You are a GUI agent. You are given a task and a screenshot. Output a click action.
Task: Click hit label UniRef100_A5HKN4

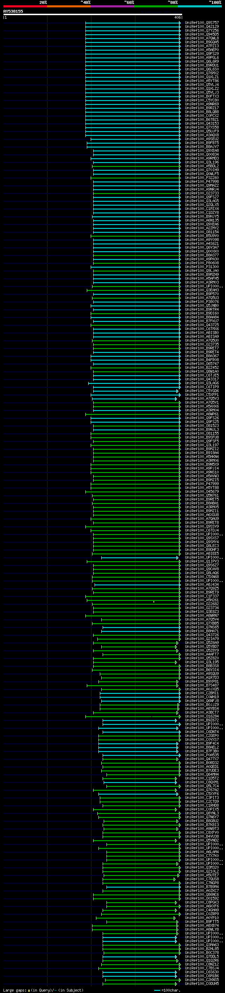click(202, 457)
